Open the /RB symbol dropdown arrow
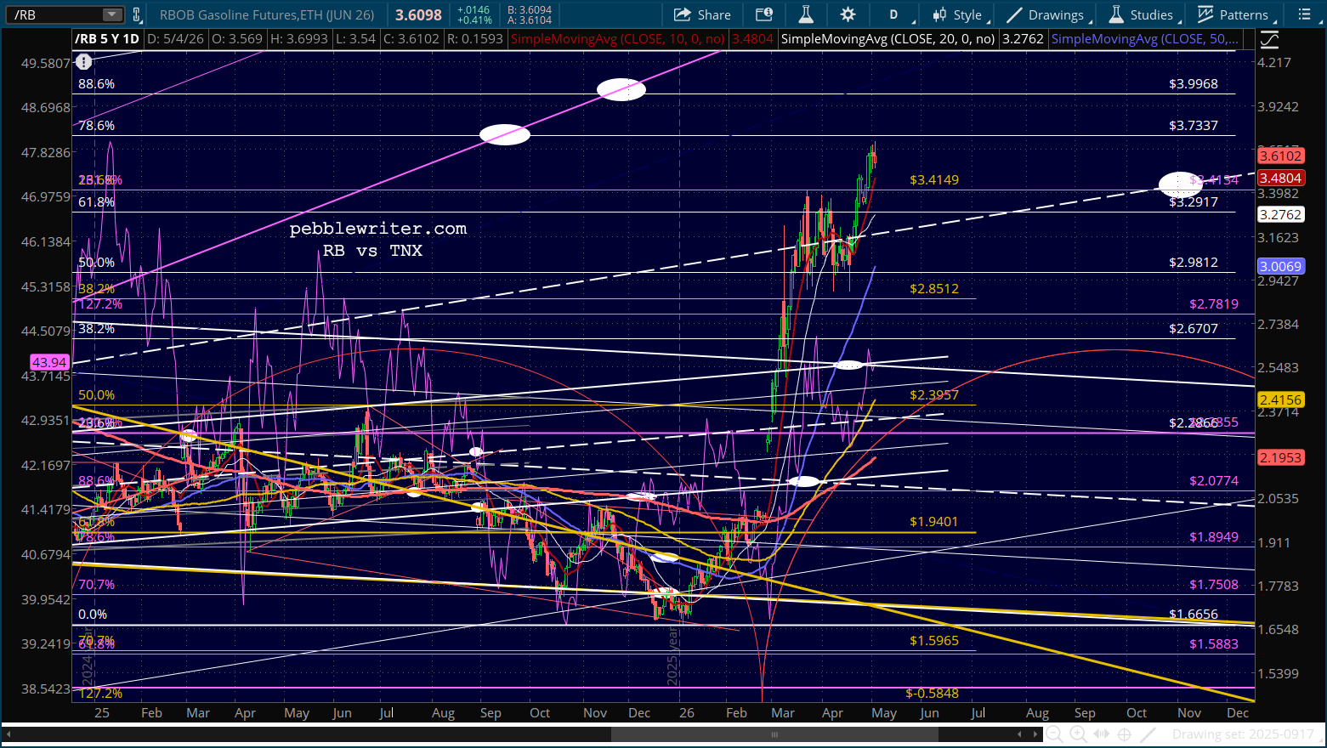Image resolution: width=1327 pixels, height=748 pixels. (112, 14)
